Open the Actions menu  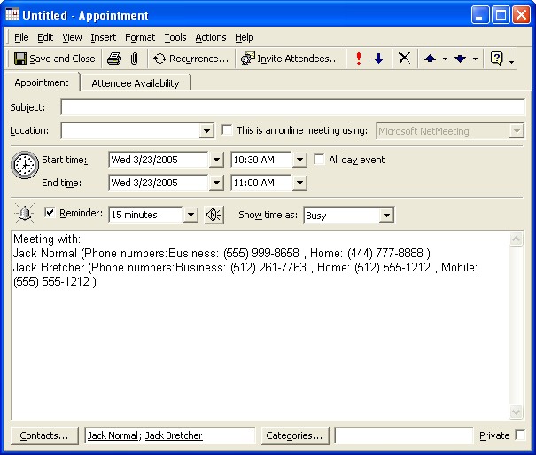click(x=211, y=37)
